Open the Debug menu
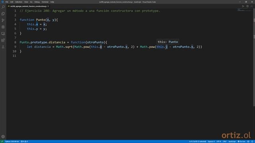 click(x=37, y=2)
